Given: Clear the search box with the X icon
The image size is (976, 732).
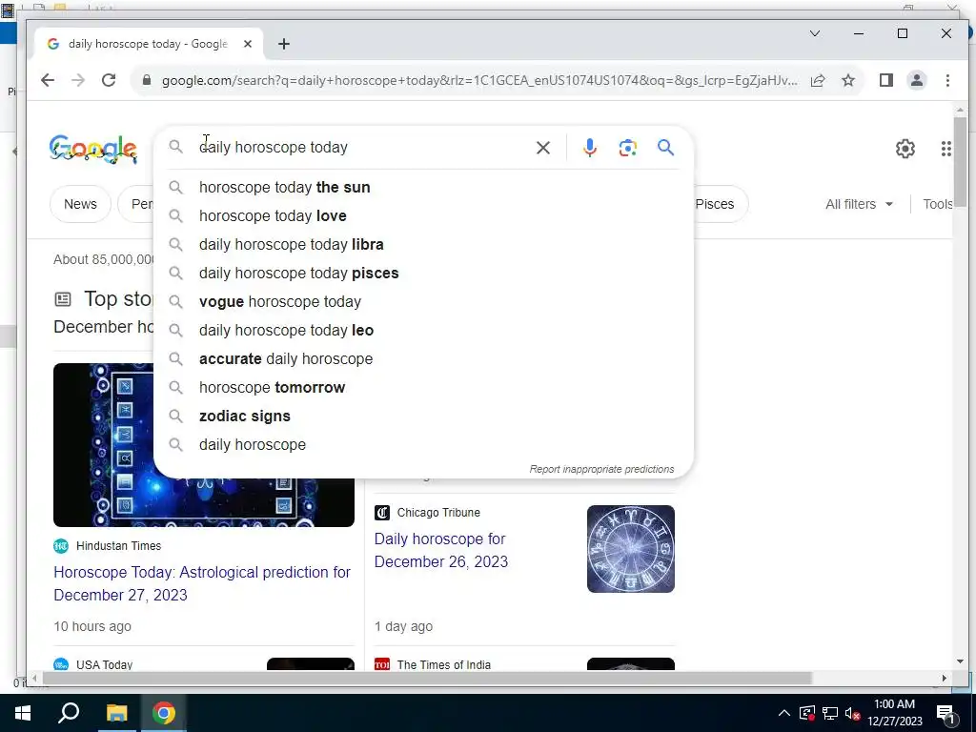Looking at the screenshot, I should click(543, 148).
